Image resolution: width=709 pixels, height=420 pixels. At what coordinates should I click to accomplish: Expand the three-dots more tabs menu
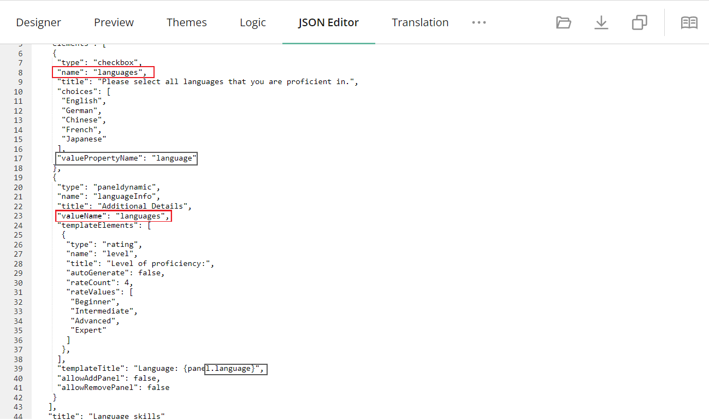(x=478, y=22)
